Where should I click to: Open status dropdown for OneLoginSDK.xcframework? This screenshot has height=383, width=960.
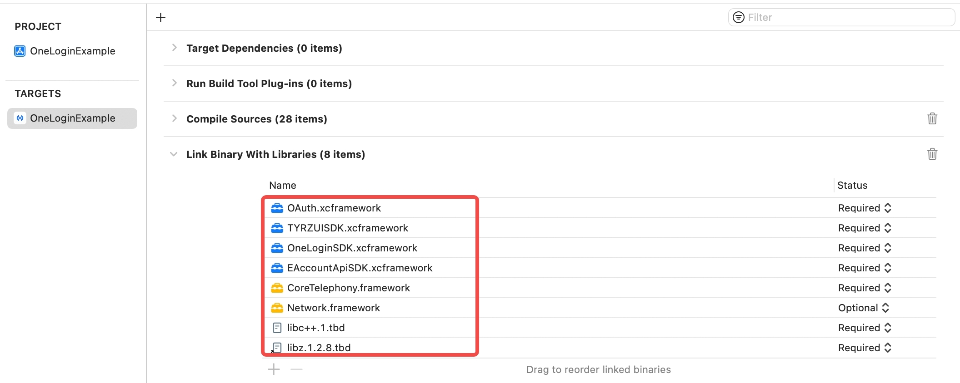point(865,248)
